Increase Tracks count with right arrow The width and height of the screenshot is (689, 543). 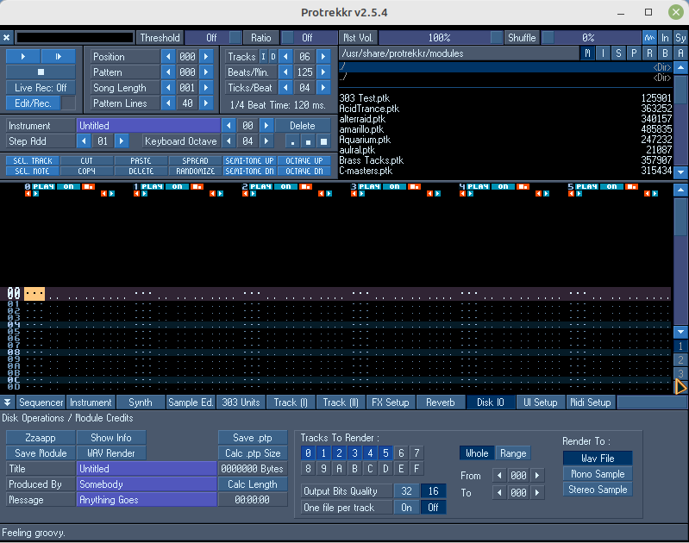tap(323, 57)
